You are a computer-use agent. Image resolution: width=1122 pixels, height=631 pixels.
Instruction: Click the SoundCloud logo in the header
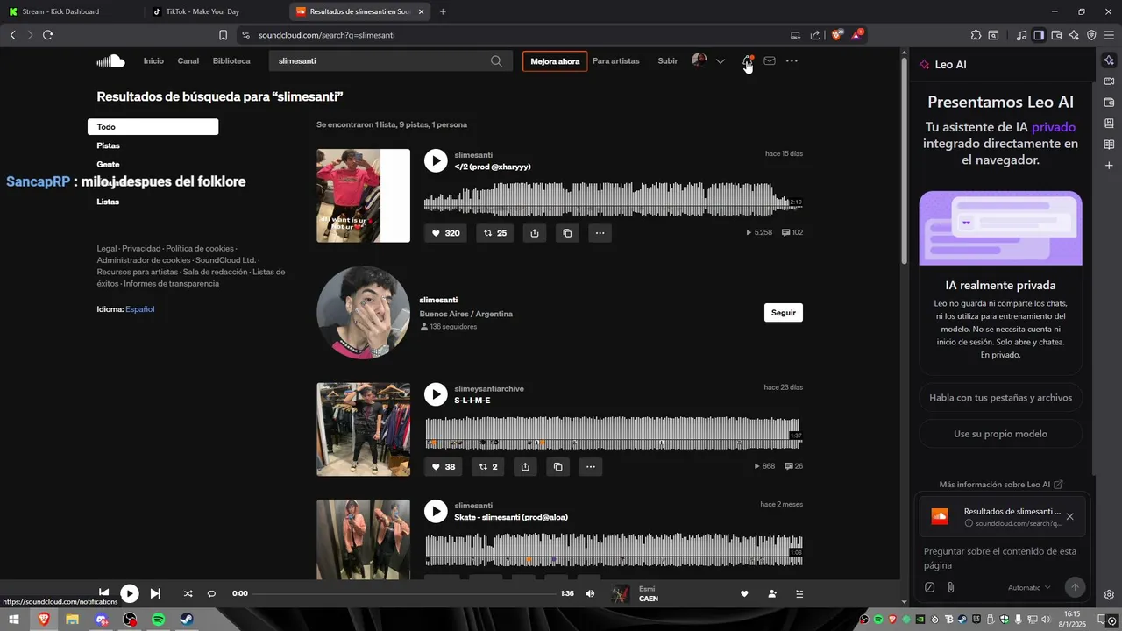pos(110,60)
